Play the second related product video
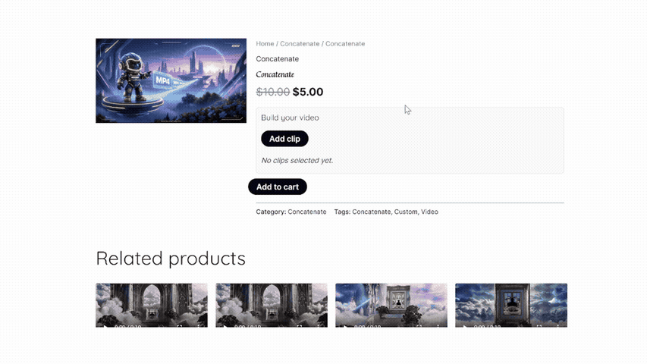 pyautogui.click(x=225, y=326)
